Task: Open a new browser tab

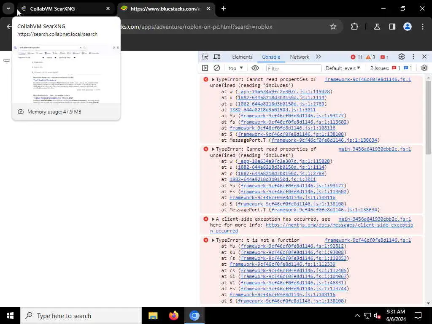Action: click(x=224, y=8)
